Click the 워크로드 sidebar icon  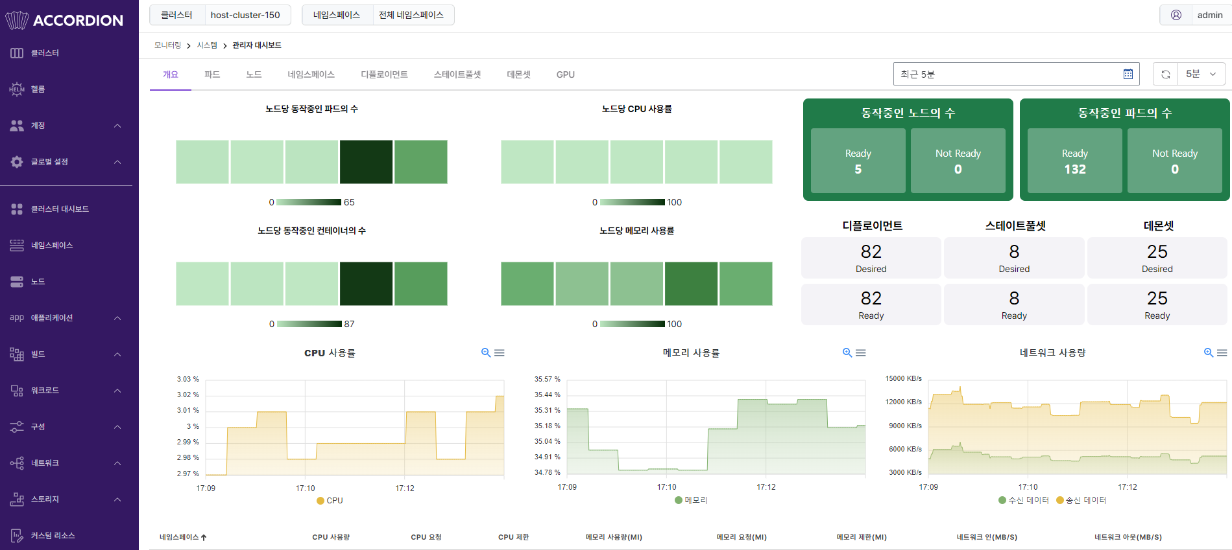[x=17, y=391]
